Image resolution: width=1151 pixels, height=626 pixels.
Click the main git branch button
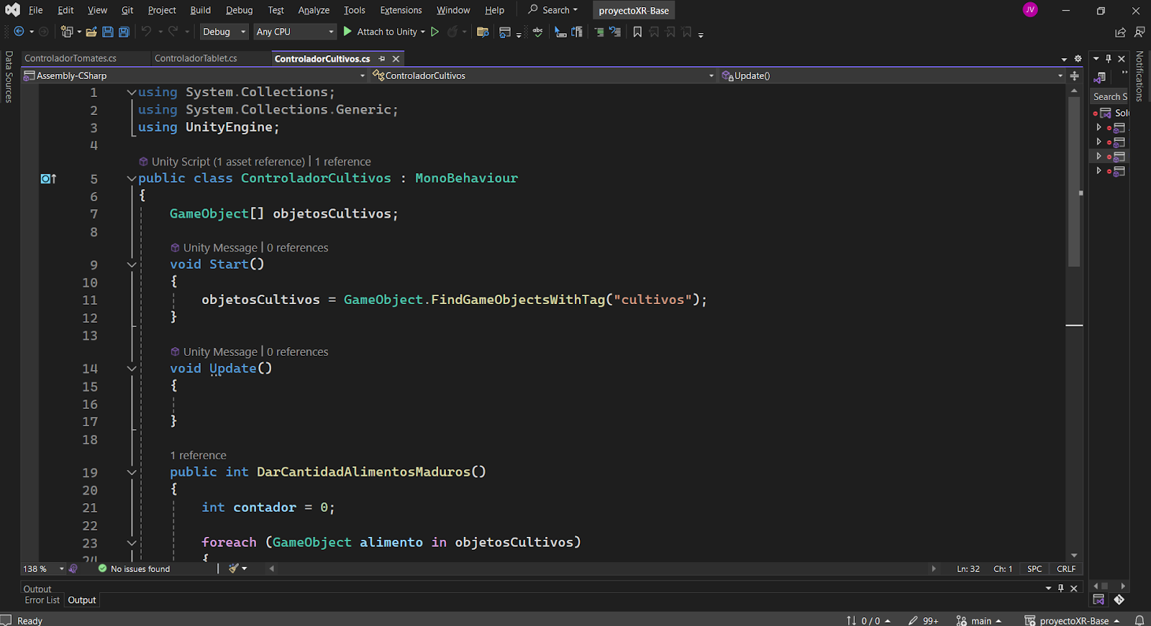click(x=980, y=620)
